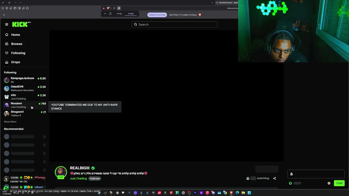Open the Brave main menu icon
The width and height of the screenshot is (349, 196).
pyautogui.click(x=3, y=8)
